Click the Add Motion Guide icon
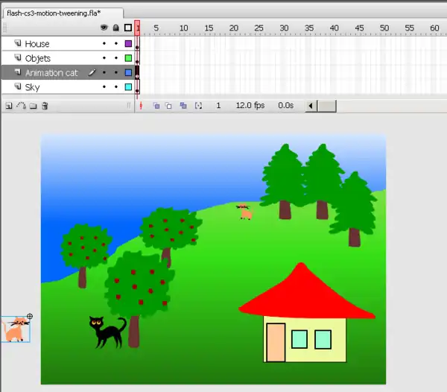This screenshot has height=392, width=447. (x=21, y=106)
